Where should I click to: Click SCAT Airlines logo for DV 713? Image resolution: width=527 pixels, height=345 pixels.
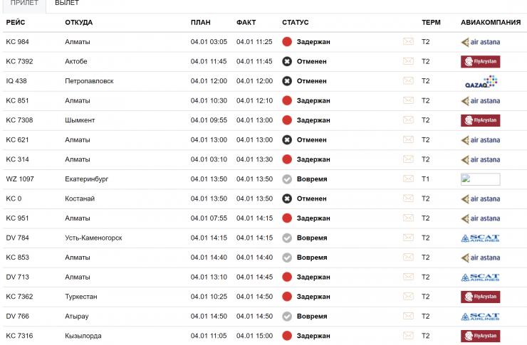tap(480, 277)
